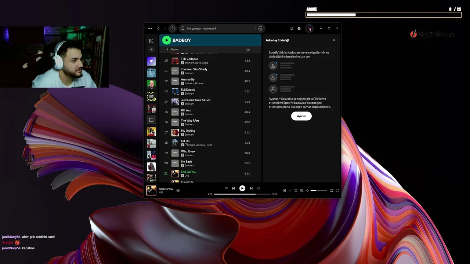470x264 pixels.
Task: Click the ADONE progress bar overlay
Action: click(x=383, y=15)
